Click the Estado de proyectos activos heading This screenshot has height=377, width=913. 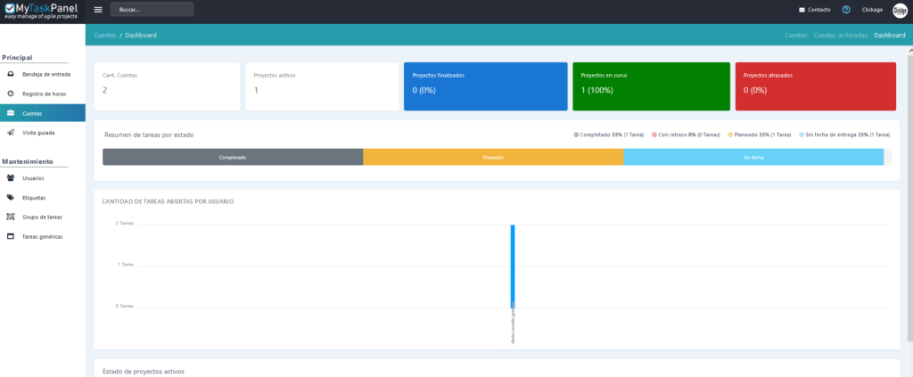coord(144,371)
